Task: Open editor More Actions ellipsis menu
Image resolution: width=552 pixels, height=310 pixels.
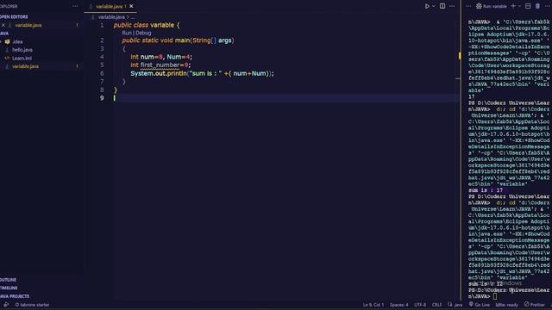Action: pos(452,6)
